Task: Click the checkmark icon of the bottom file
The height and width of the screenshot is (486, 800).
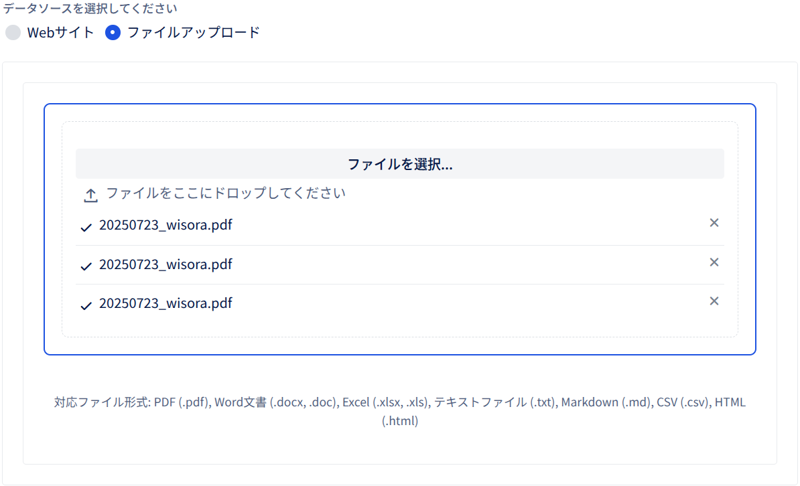Action: (86, 305)
